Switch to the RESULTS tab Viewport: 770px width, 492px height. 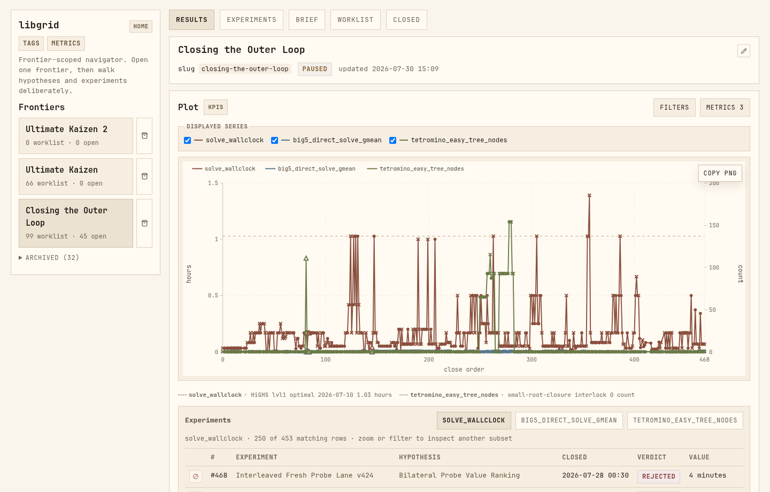pos(191,20)
